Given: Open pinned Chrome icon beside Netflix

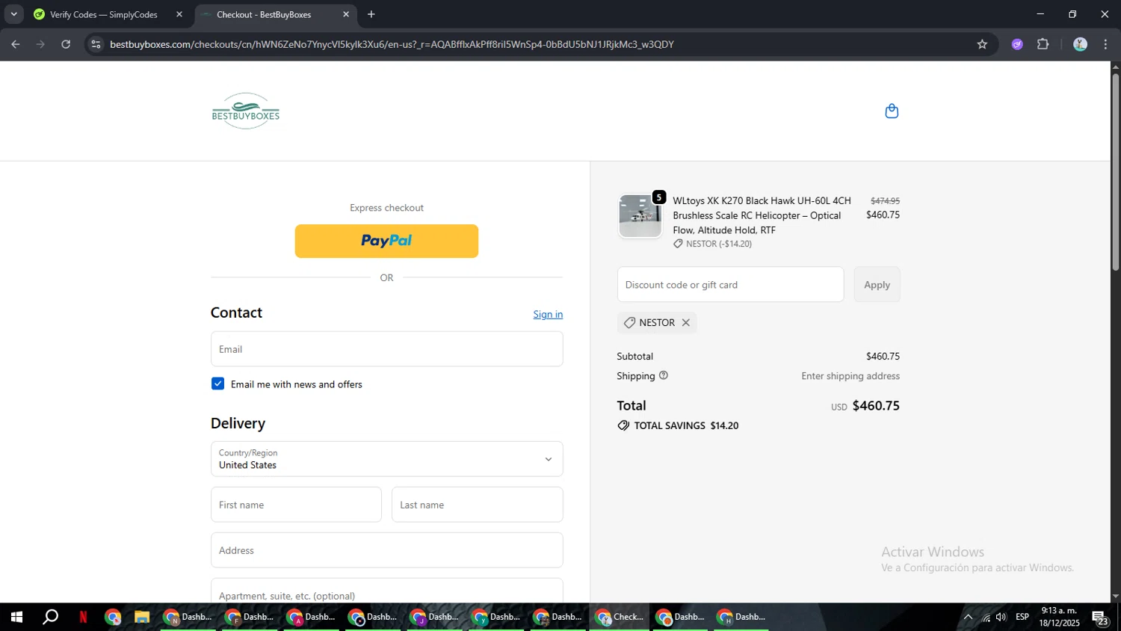Looking at the screenshot, I should (x=113, y=617).
